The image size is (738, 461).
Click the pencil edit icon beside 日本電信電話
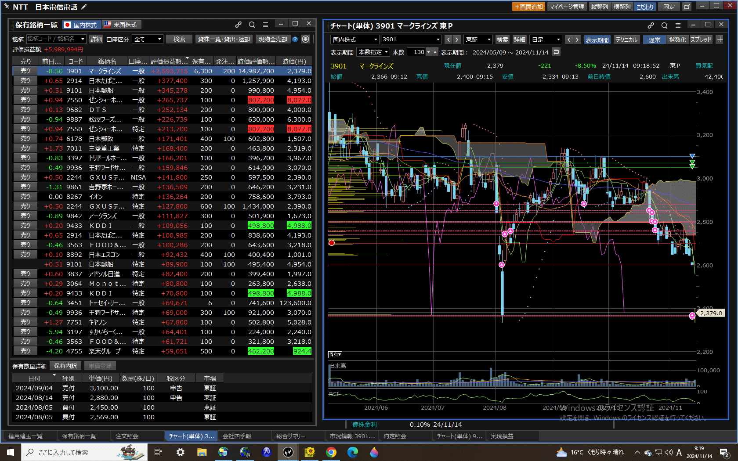[x=84, y=7]
